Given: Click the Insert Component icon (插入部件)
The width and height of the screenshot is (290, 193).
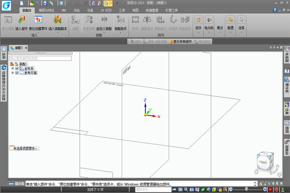Looking at the screenshot, I should (22, 20).
